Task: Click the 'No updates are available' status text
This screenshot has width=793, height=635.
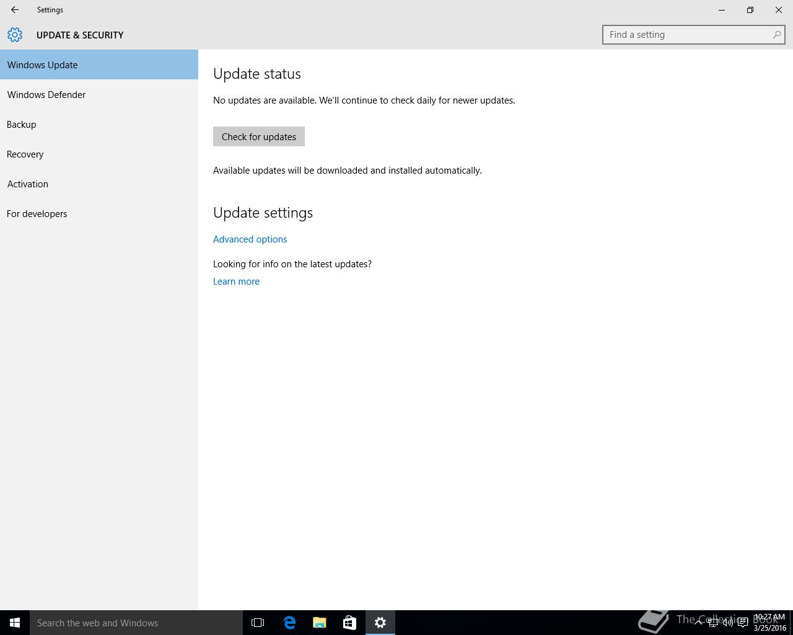Action: [364, 100]
